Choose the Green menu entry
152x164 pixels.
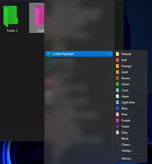pyautogui.click(x=130, y=84)
